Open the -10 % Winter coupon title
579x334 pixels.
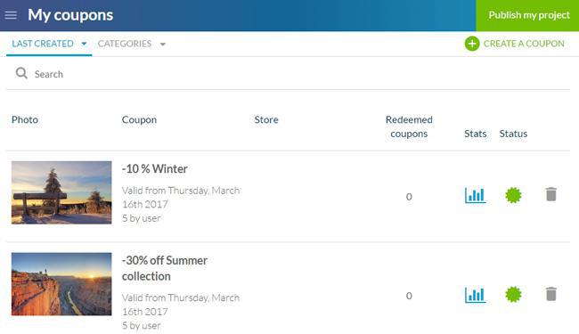point(155,168)
